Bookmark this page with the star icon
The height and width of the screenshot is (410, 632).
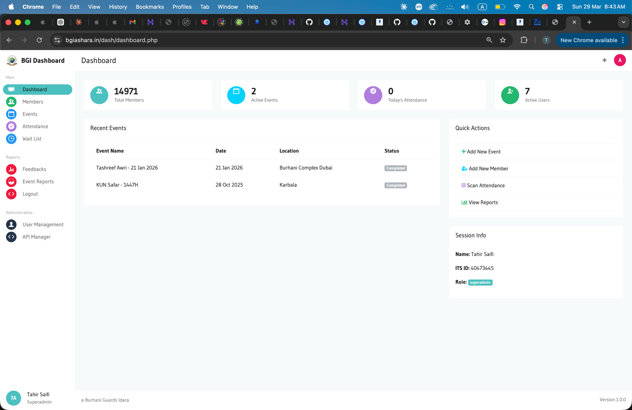(x=503, y=40)
